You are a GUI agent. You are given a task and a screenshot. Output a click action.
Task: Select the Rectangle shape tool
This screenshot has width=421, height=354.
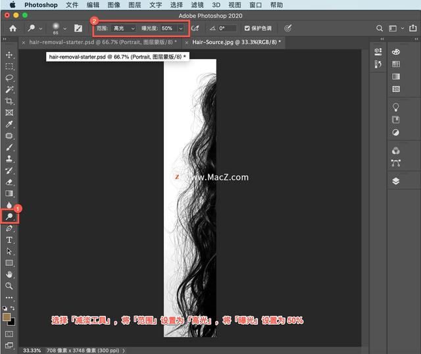pyautogui.click(x=9, y=263)
